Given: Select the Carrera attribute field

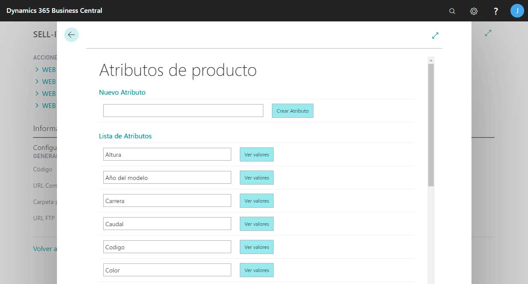Looking at the screenshot, I should click(x=167, y=200).
